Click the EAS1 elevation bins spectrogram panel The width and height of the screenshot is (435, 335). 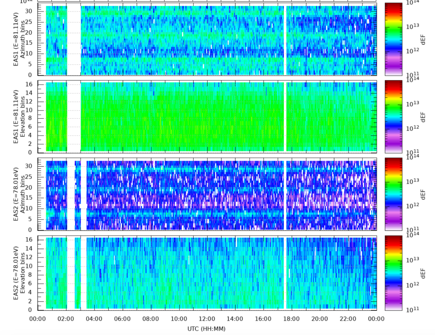[207, 116]
